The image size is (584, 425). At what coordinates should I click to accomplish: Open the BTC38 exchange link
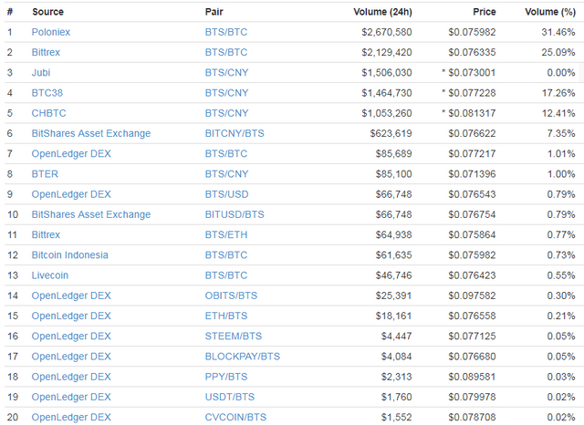(47, 93)
